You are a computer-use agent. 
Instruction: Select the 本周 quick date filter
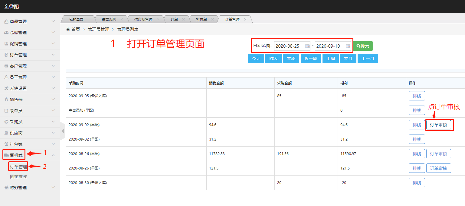(291, 59)
